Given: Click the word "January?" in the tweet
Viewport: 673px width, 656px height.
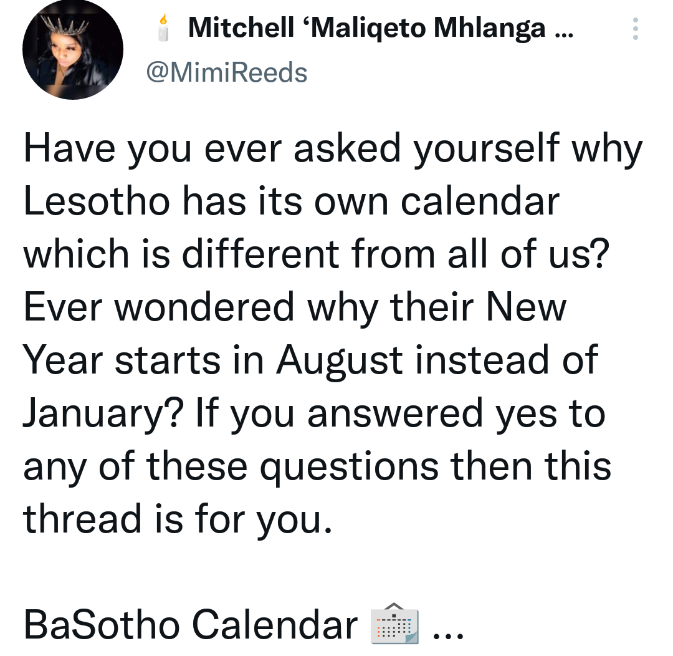Looking at the screenshot, I should click(103, 413).
